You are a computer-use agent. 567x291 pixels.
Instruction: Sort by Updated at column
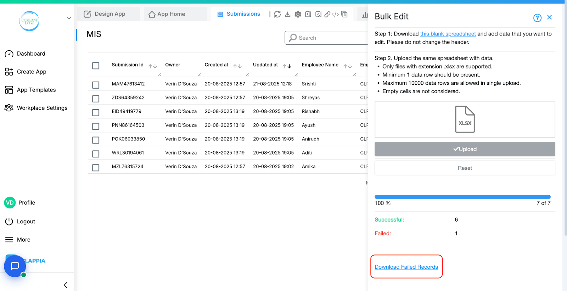pos(287,66)
